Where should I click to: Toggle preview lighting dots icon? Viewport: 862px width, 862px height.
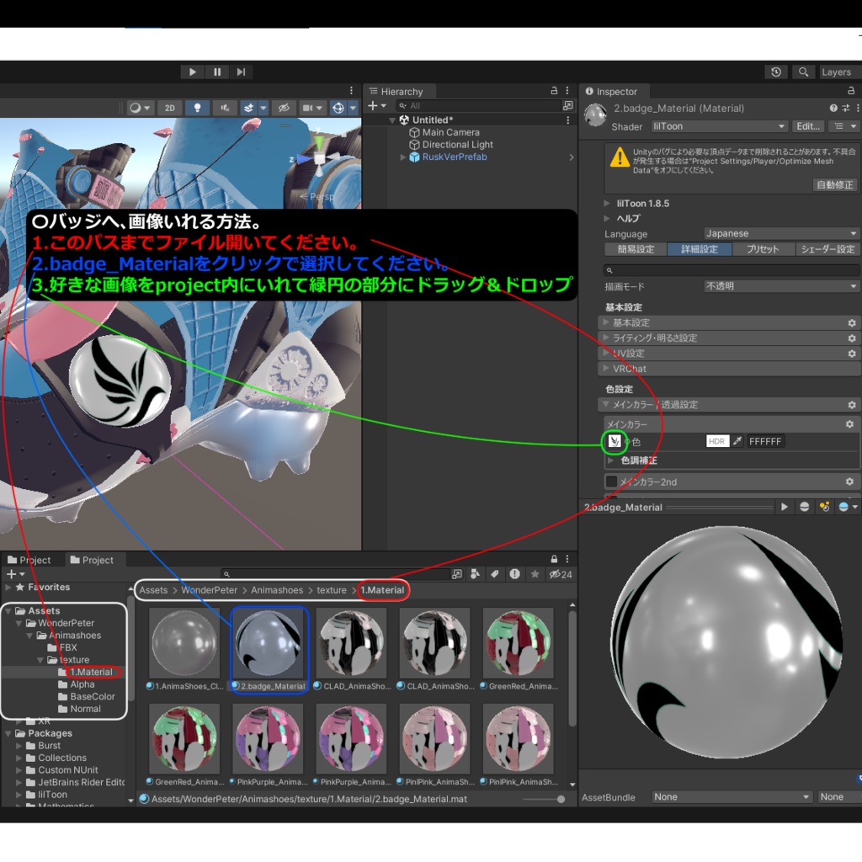pos(825,507)
